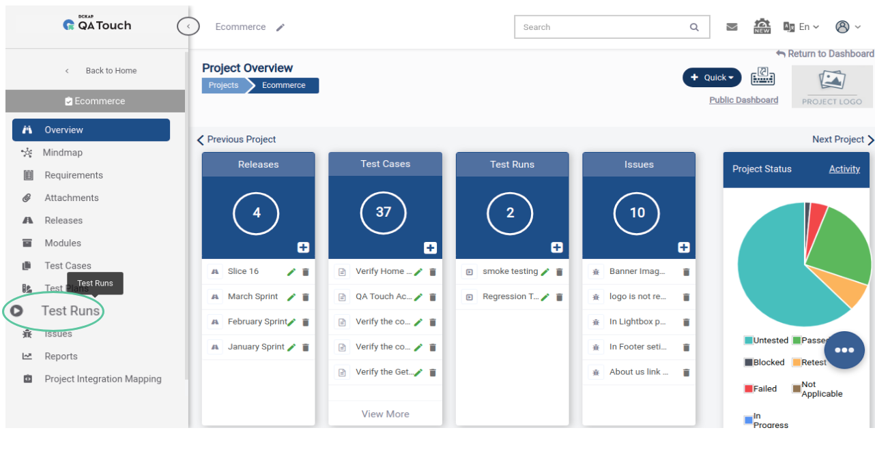875x458 pixels.
Task: Edit the March Sprint release
Action: 291,297
